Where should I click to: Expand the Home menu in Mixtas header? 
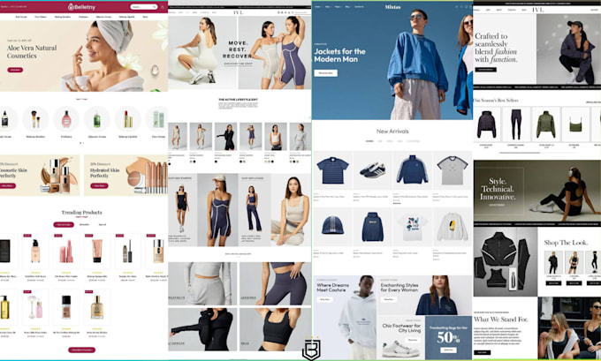(318, 6)
